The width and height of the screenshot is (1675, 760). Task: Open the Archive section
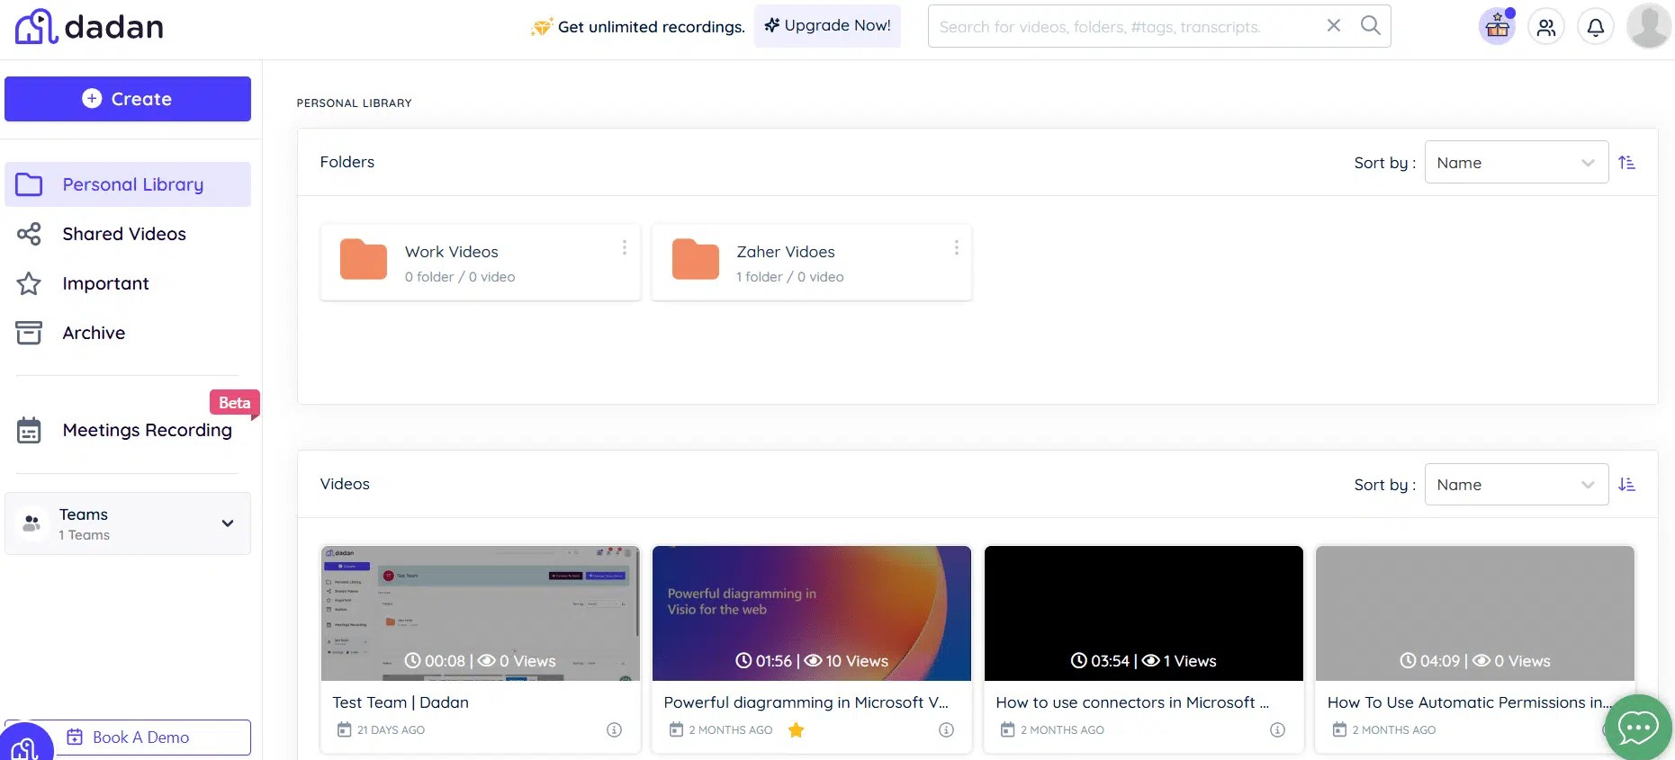point(94,333)
